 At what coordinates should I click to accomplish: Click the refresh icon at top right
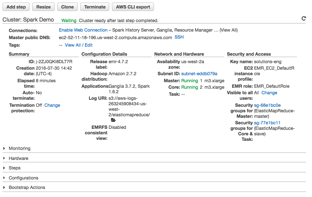303,19
